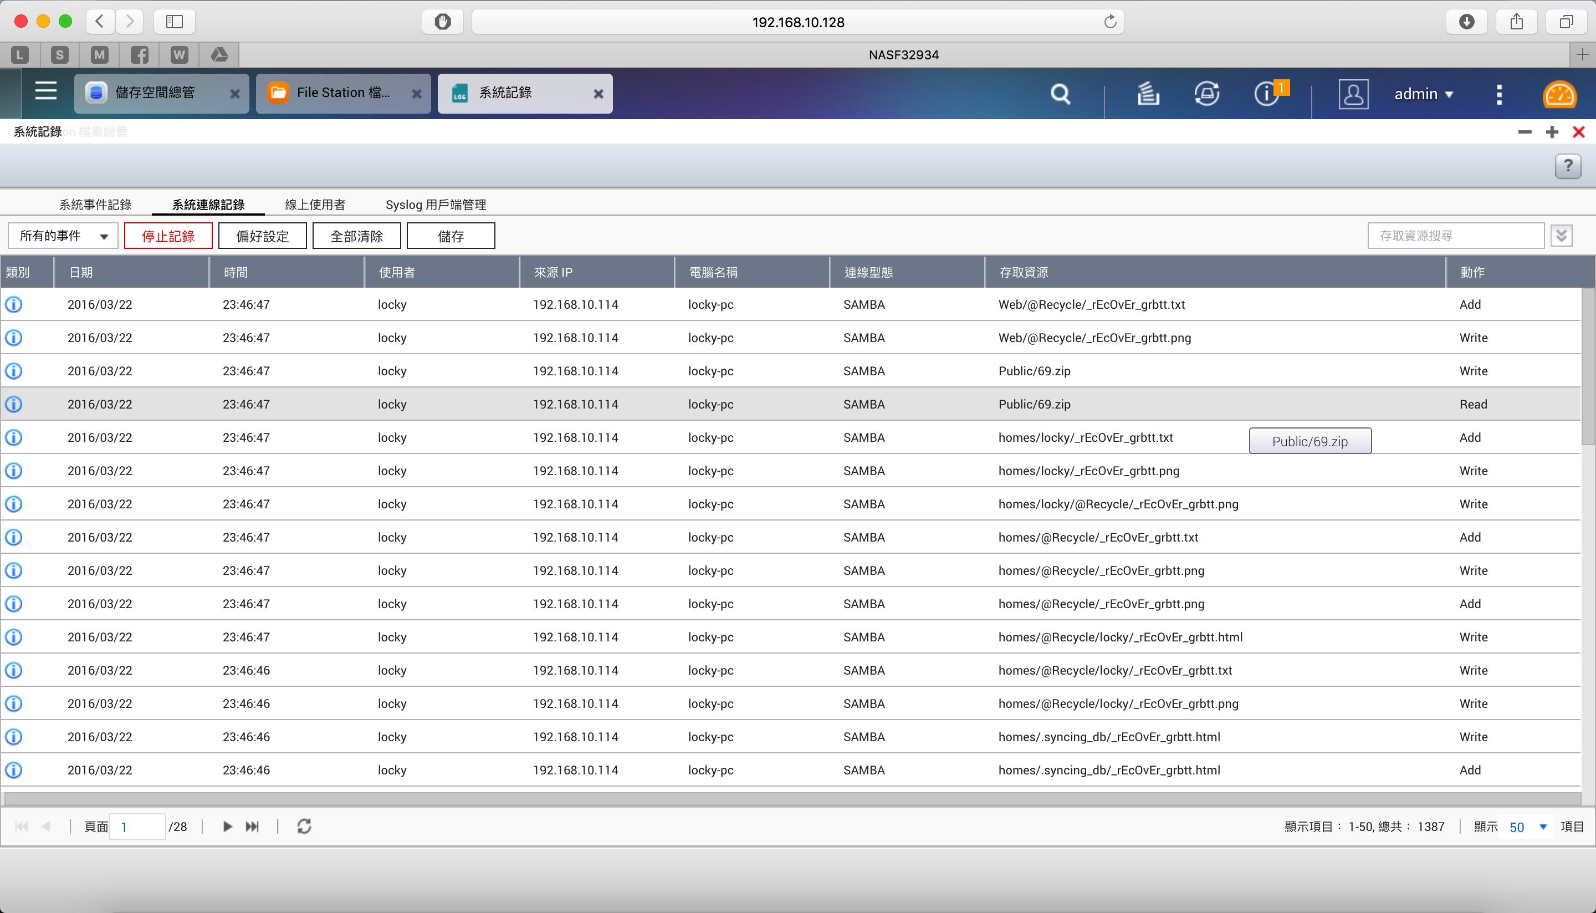1596x913 pixels.
Task: Click the Safari address bar 192.168.10.128
Action: click(x=797, y=21)
